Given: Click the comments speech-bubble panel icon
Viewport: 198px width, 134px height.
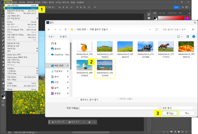Looking at the screenshot, I should 149,18.
